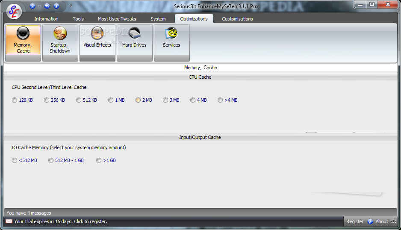This screenshot has height=230, width=401.
Task: Choose <512 MB IO cache memory
Action: tap(24, 160)
